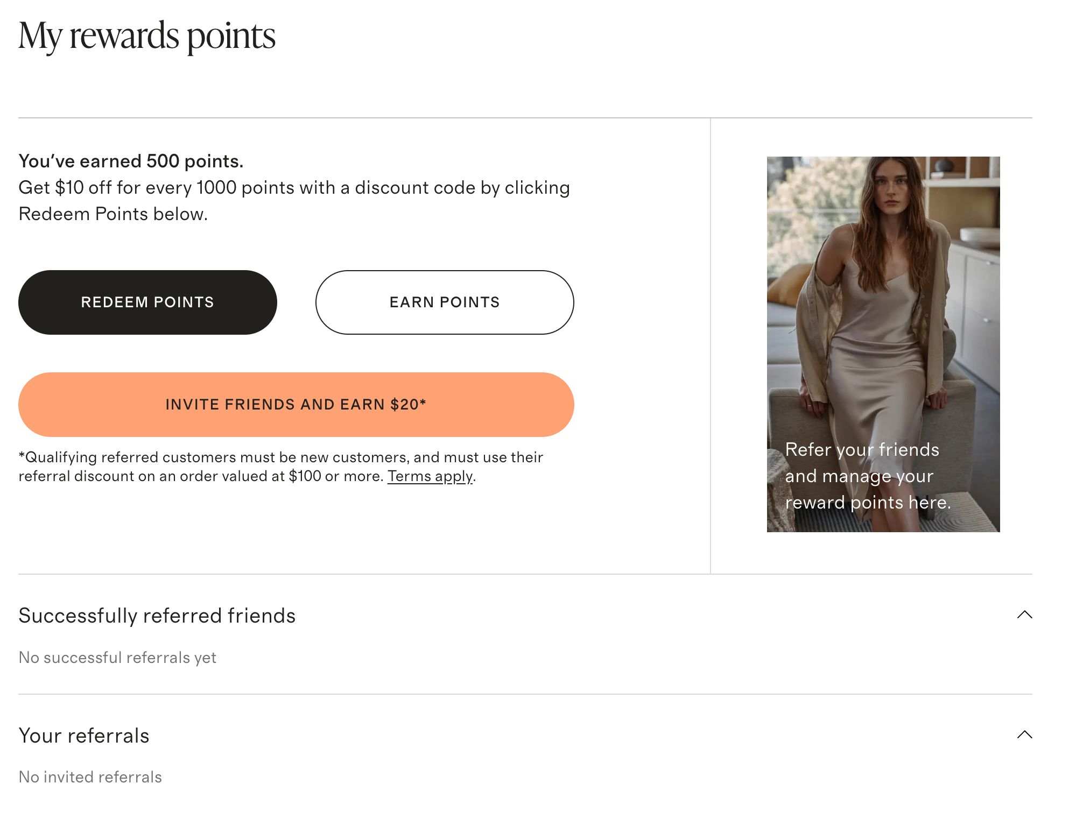Click the Successfully referred friends heading
This screenshot has width=1083, height=833.
(x=157, y=615)
